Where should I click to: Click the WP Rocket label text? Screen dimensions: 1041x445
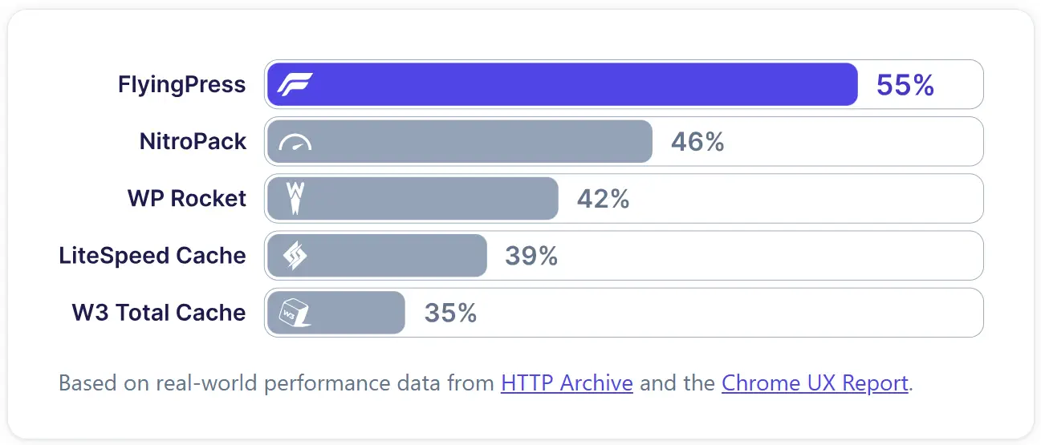coord(187,198)
